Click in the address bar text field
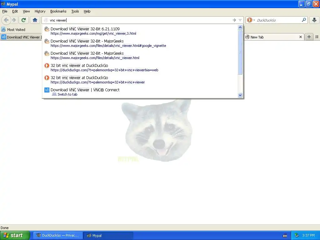Viewport: 320px width, 240px height. pyautogui.click(x=140, y=20)
